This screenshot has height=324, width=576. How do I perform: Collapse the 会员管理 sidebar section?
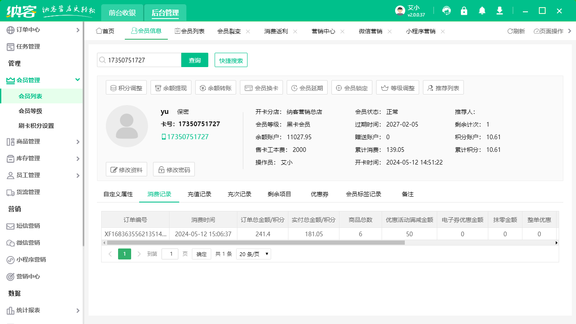[78, 80]
